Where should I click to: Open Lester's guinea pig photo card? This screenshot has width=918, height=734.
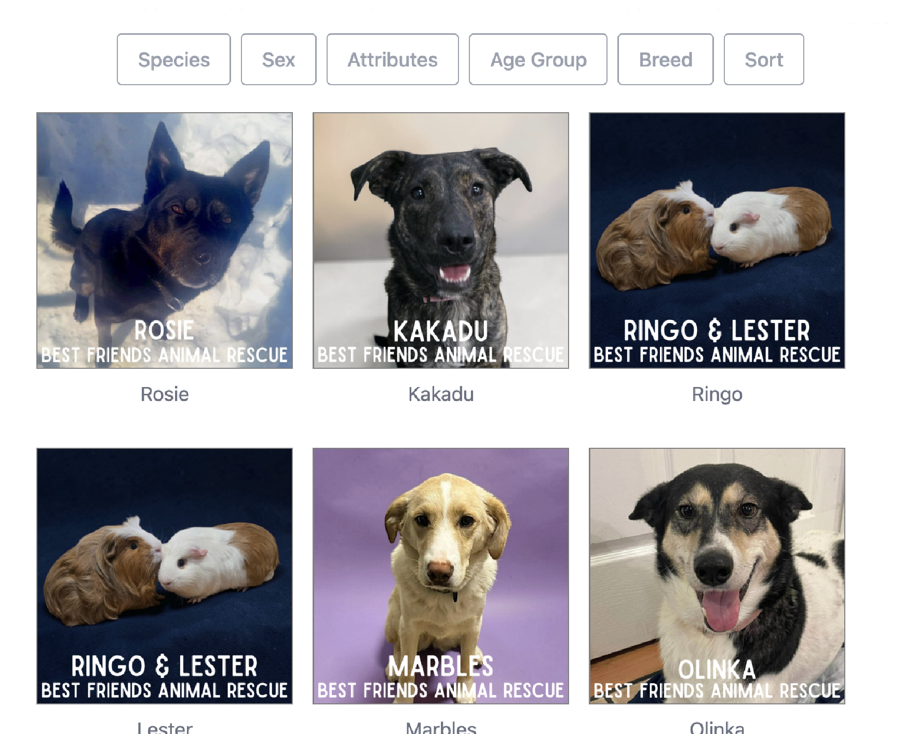(165, 576)
